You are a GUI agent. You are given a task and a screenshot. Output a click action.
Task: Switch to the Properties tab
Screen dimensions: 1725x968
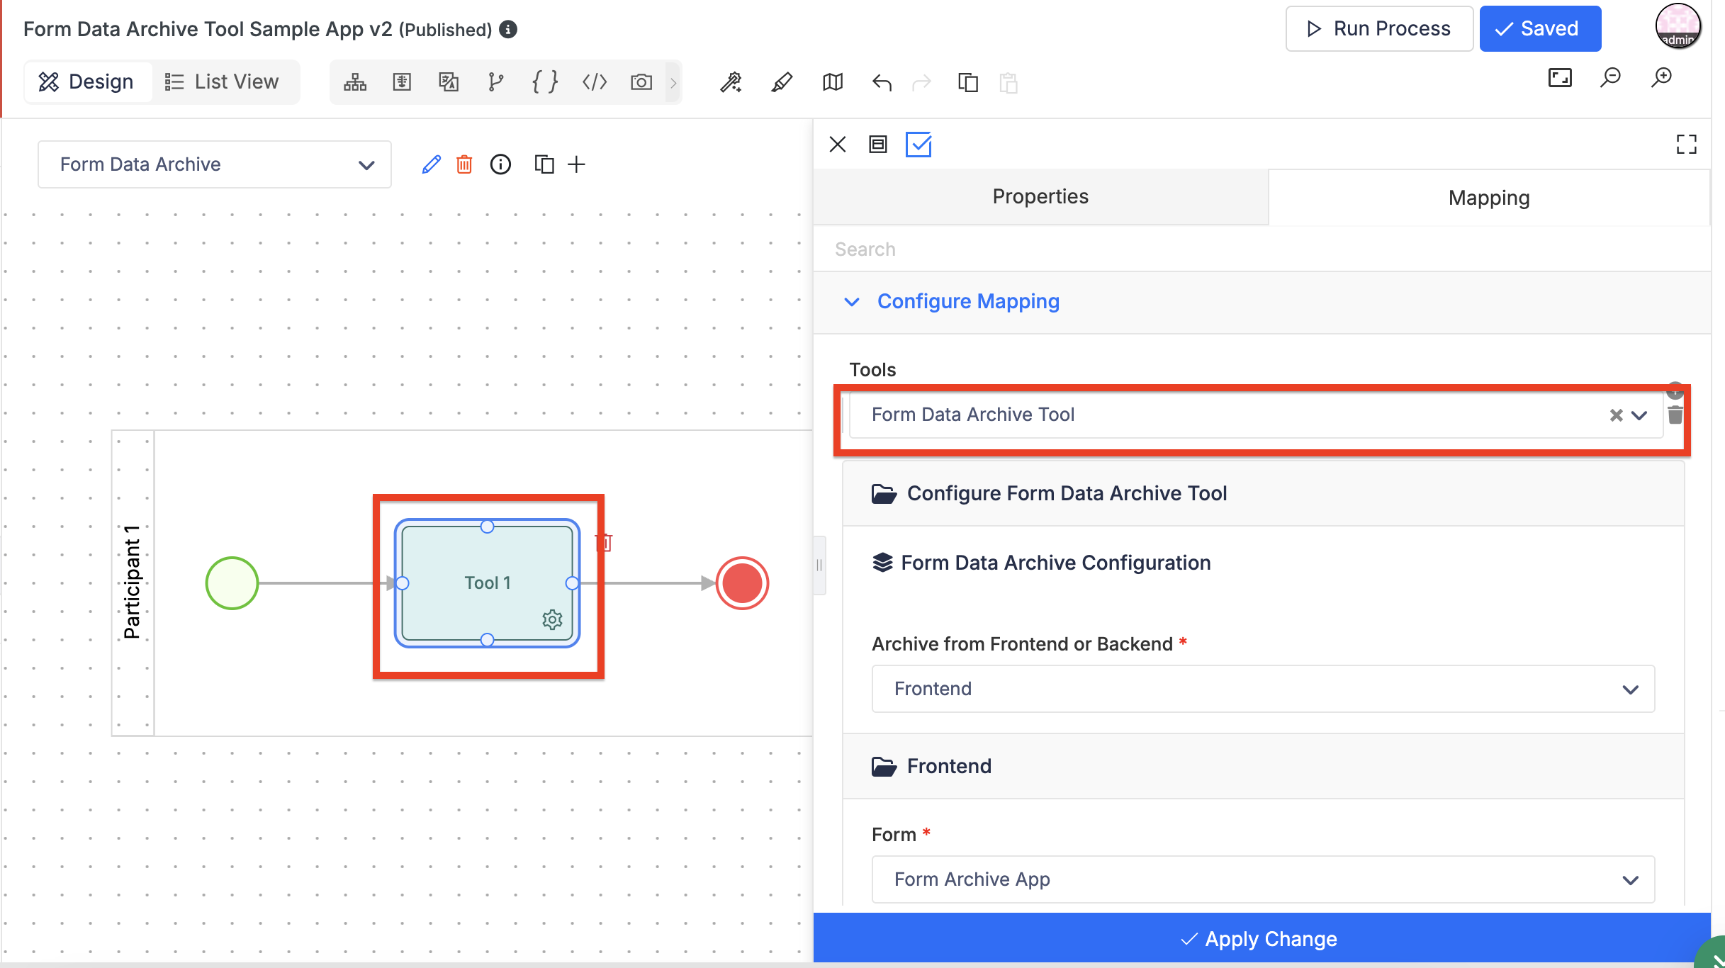point(1040,196)
